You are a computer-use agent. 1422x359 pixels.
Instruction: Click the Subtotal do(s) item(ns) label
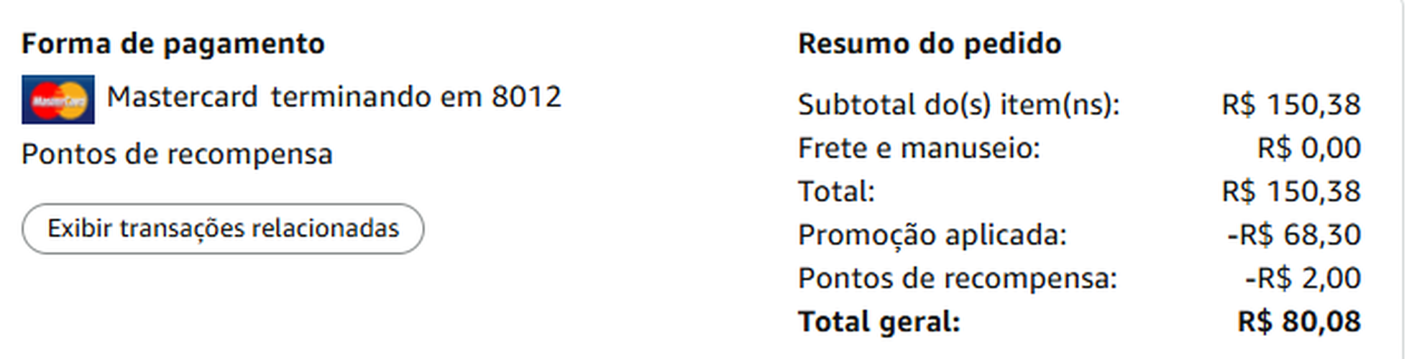click(x=959, y=105)
